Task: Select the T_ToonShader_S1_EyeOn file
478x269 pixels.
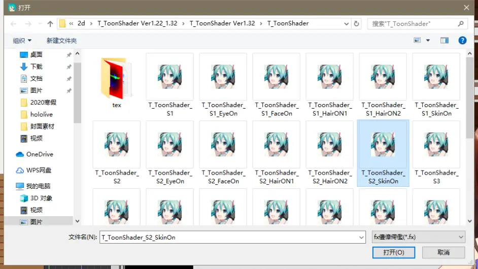Action: 223,85
